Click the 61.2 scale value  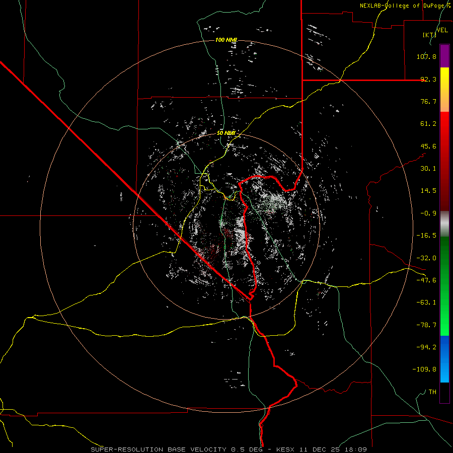428,124
